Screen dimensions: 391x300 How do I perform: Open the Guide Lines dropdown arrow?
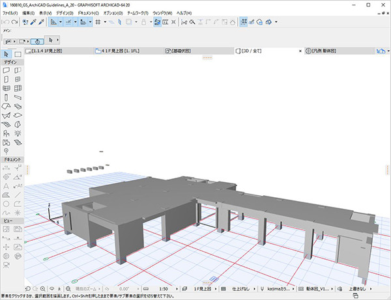click(x=61, y=22)
